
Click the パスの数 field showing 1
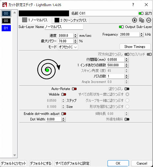(116, 76)
